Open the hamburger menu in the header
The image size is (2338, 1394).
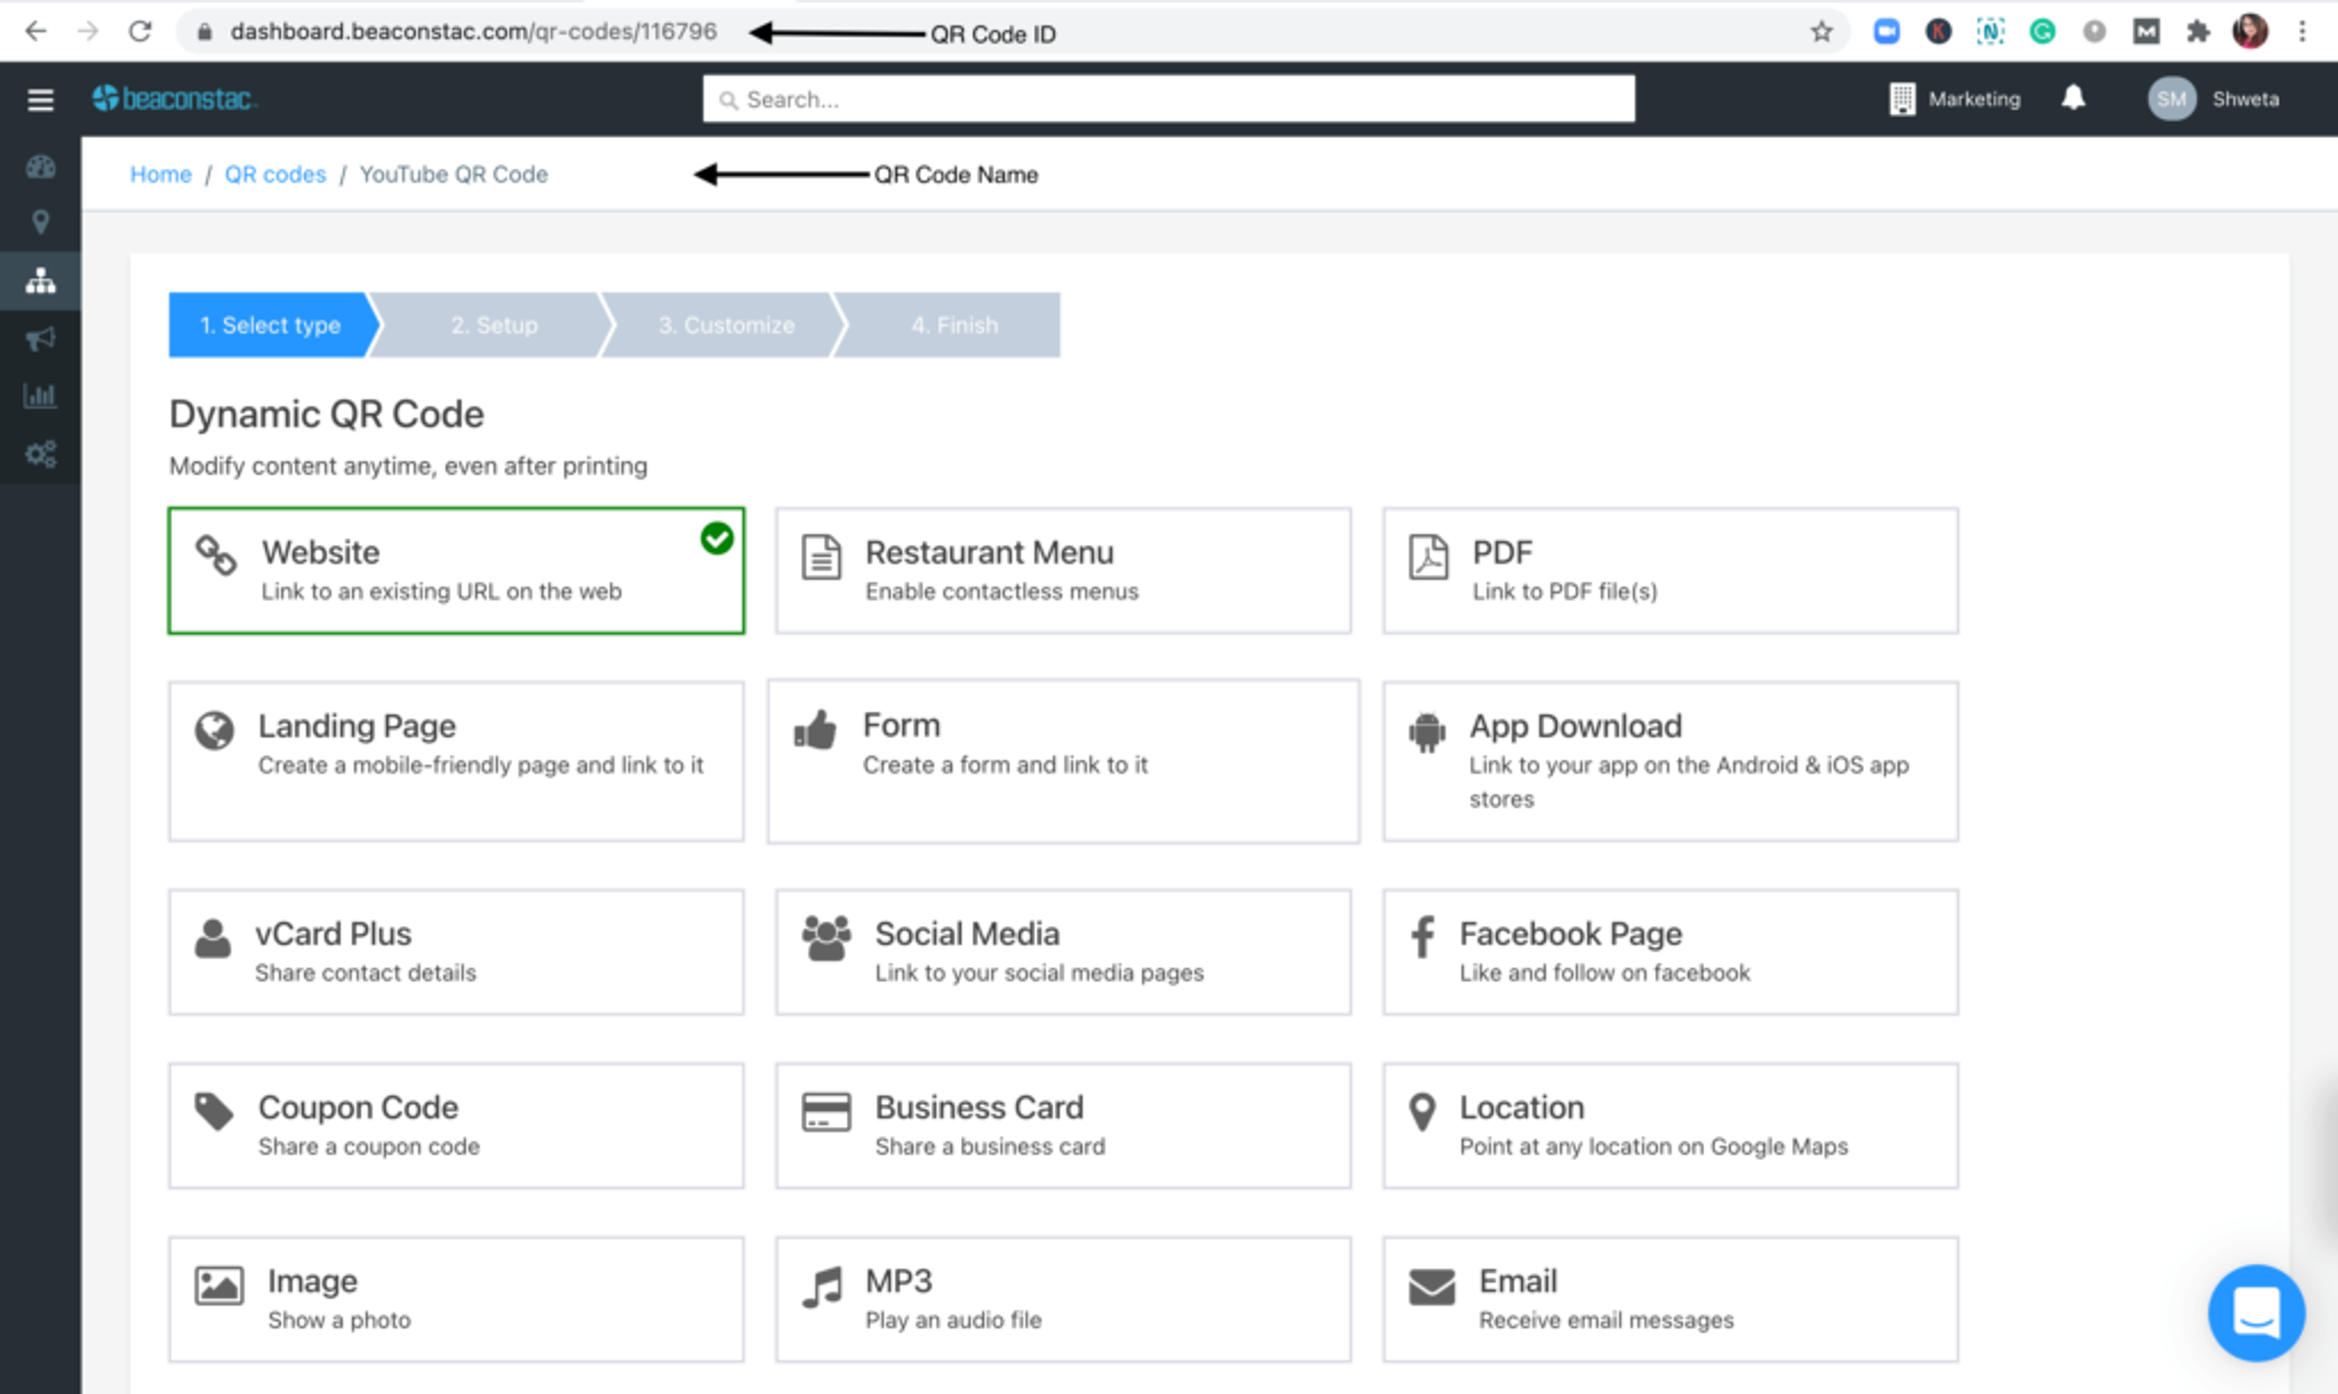tap(40, 100)
